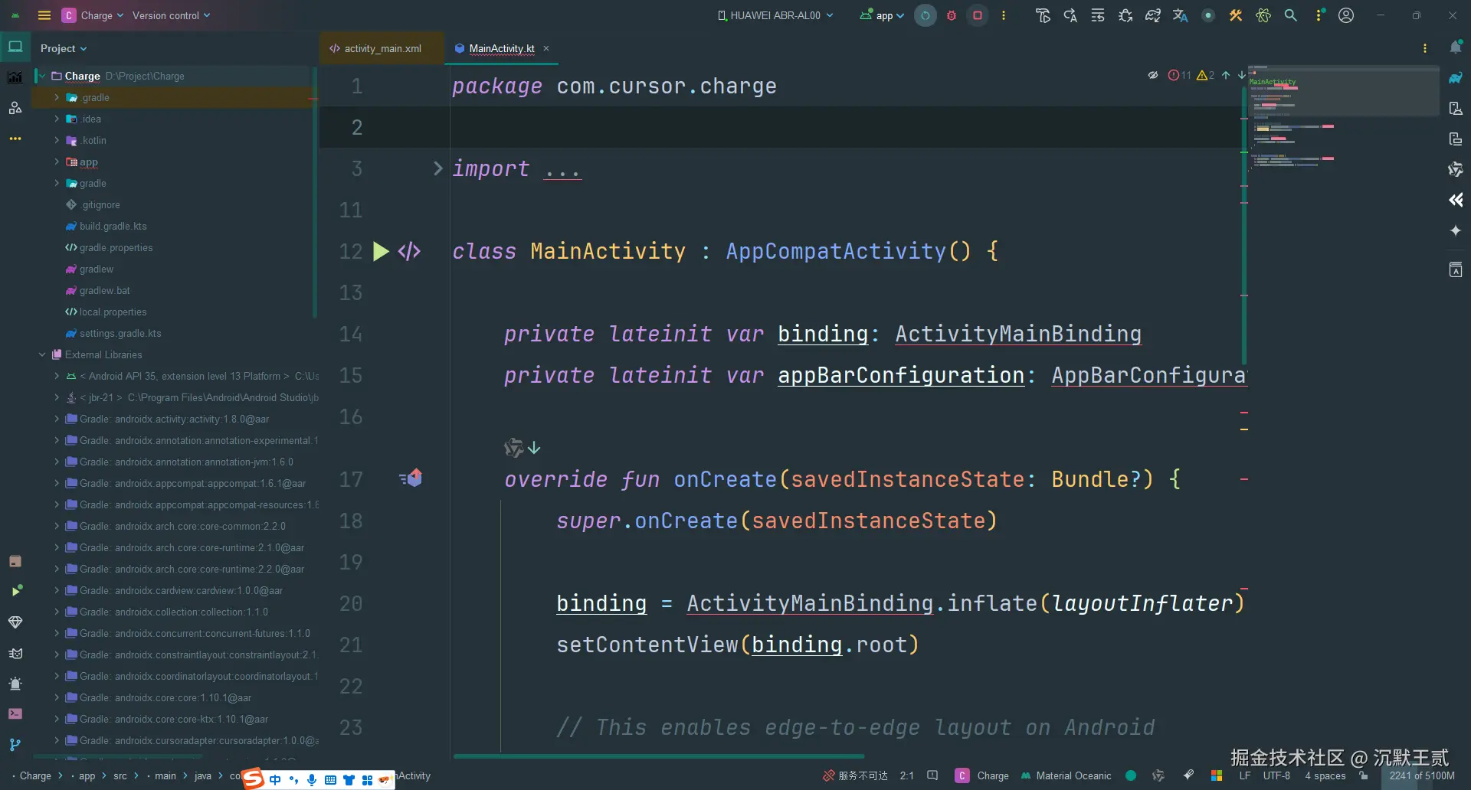Click the Attach Debugger to Process icon
Viewport: 1471px width, 790px height.
1125,15
